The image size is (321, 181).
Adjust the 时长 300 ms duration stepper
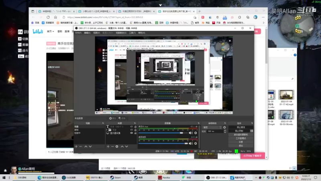pos(225,131)
